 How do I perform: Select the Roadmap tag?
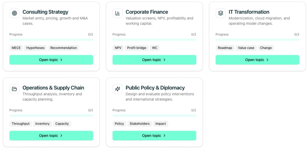pyautogui.click(x=225, y=48)
